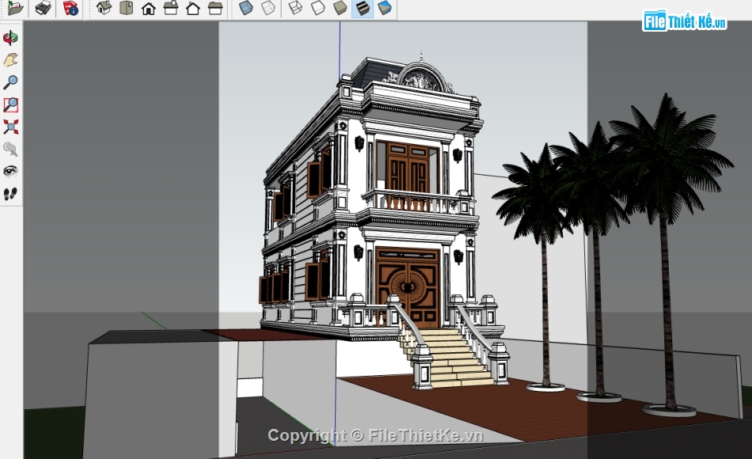Switch to Iso standard view
752x459 pixels.
[104, 9]
